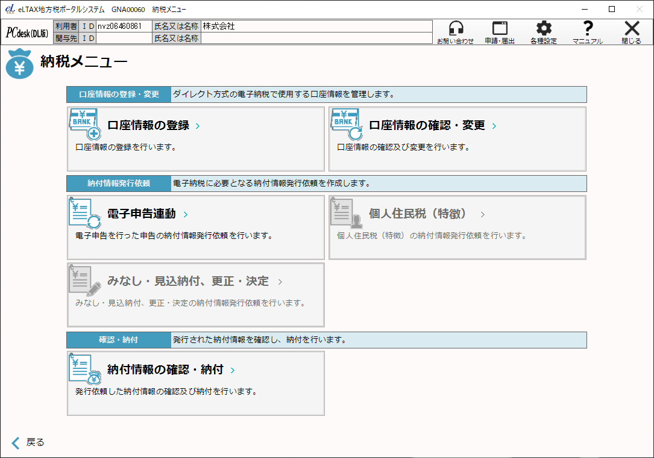This screenshot has width=654, height=458.
Task: Click chevron next to 納付情報の確認・納付
Action: click(x=232, y=370)
